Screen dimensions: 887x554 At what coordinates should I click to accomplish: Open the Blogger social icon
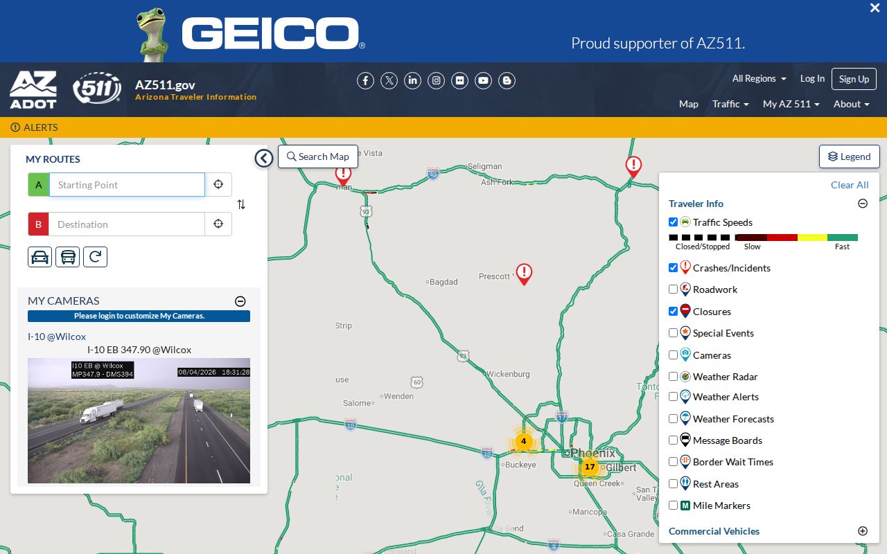click(507, 80)
